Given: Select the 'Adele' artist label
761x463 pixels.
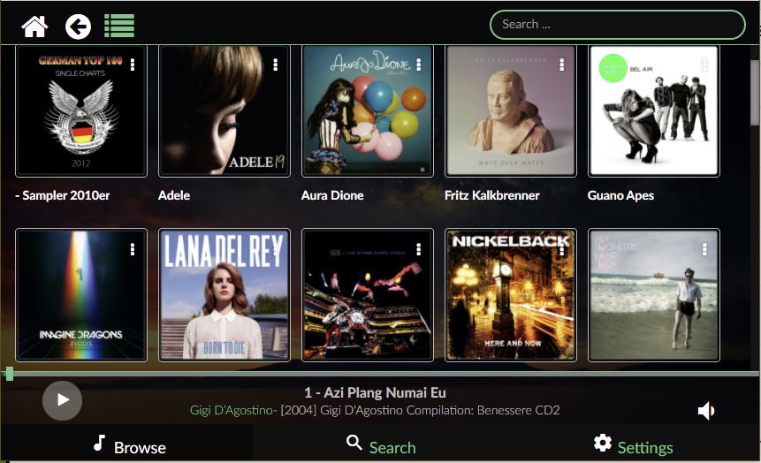Looking at the screenshot, I should (174, 195).
